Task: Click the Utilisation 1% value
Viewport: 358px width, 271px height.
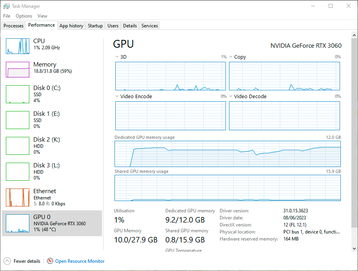Action: 119,220
